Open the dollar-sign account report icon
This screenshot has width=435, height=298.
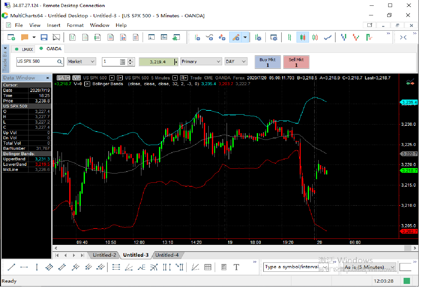(97, 37)
